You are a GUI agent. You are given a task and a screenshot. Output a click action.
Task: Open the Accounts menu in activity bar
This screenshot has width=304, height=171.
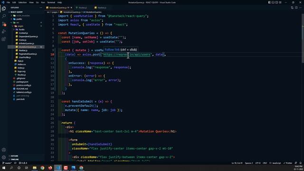pyautogui.click(x=4, y=150)
